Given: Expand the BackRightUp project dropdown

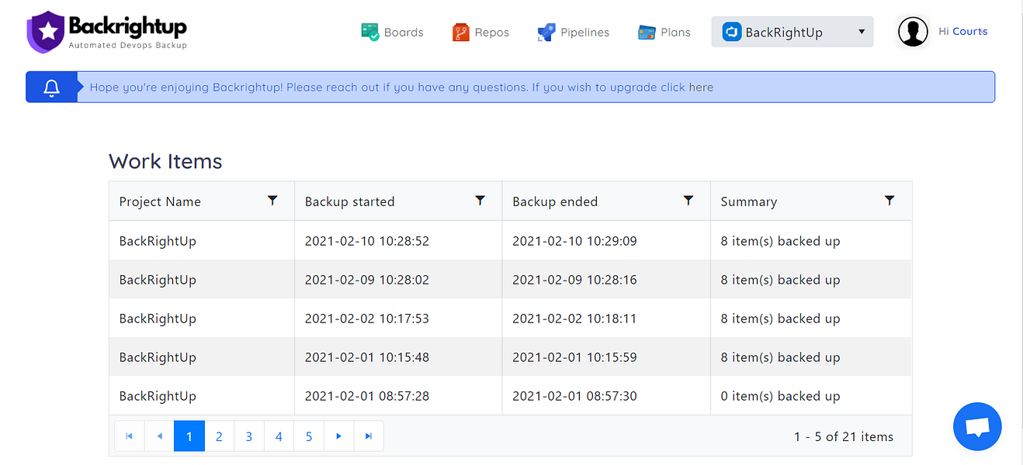Looking at the screenshot, I should click(862, 32).
